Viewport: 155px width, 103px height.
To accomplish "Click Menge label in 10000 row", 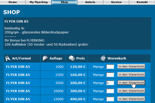I will [98, 91].
